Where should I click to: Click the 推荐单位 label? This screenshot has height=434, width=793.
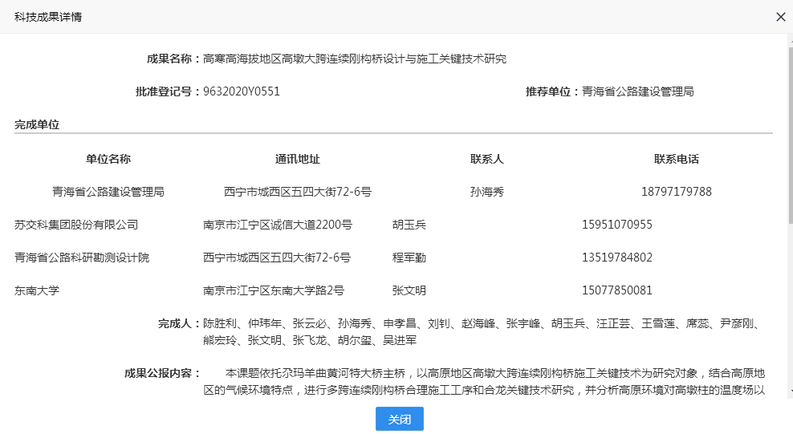pyautogui.click(x=552, y=91)
